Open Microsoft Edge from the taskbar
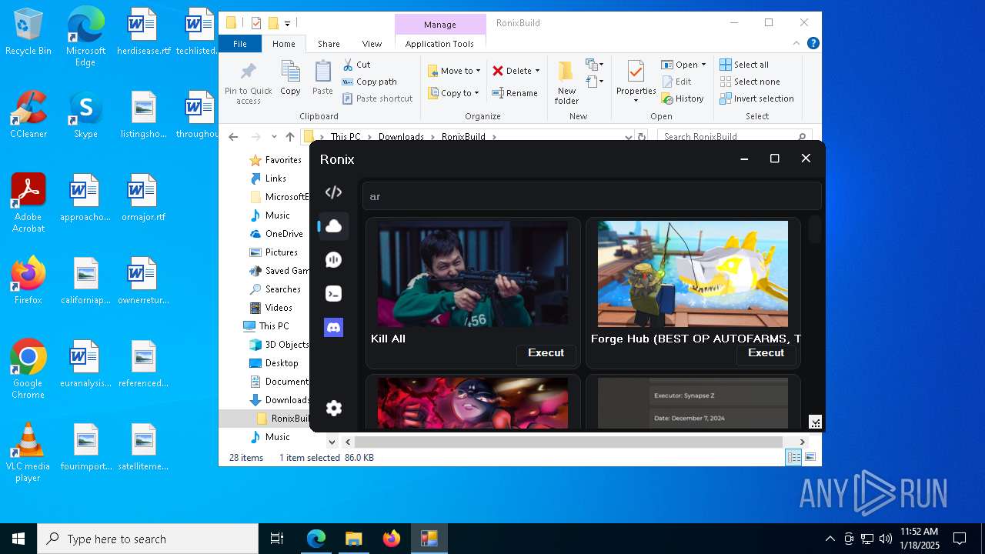 click(316, 539)
